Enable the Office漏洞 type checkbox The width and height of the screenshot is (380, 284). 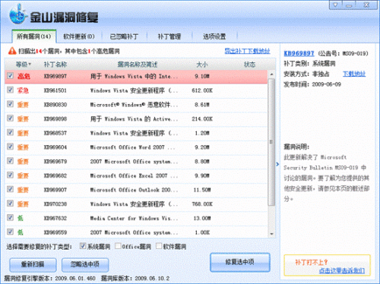[118, 246]
